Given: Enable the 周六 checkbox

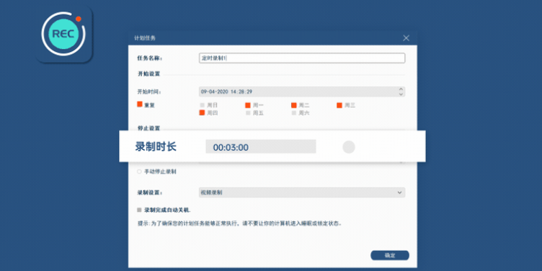Looking at the screenshot, I should pyautogui.click(x=294, y=112).
